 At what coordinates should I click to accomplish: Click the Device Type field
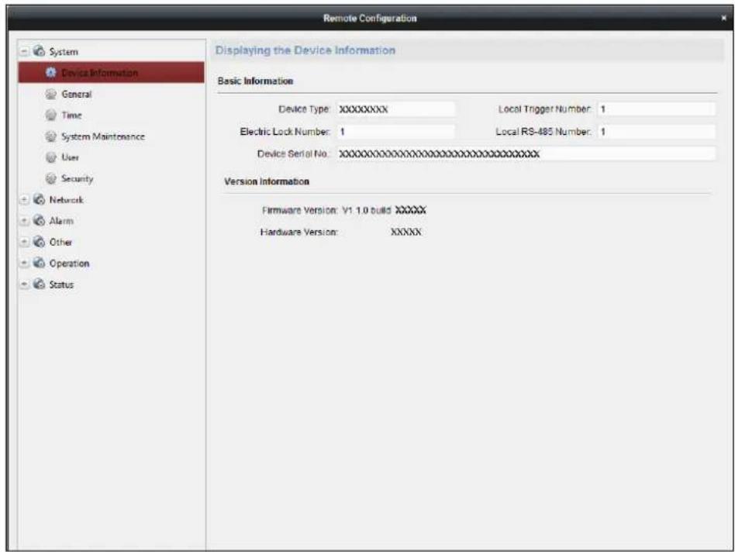[395, 109]
